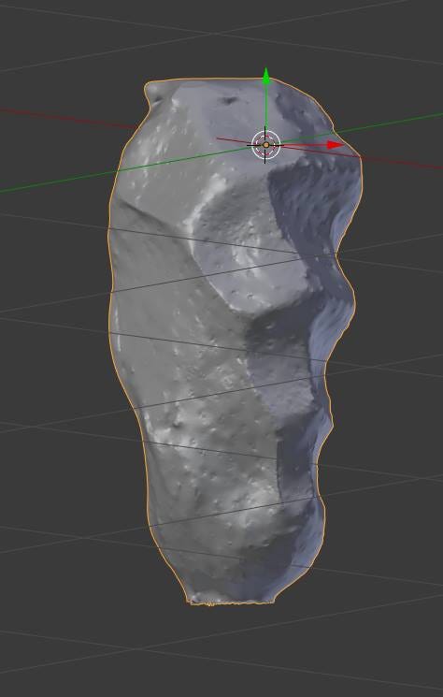Click the green Y-axis line left of the mesh
The height and width of the screenshot is (697, 443).
click(x=60, y=182)
